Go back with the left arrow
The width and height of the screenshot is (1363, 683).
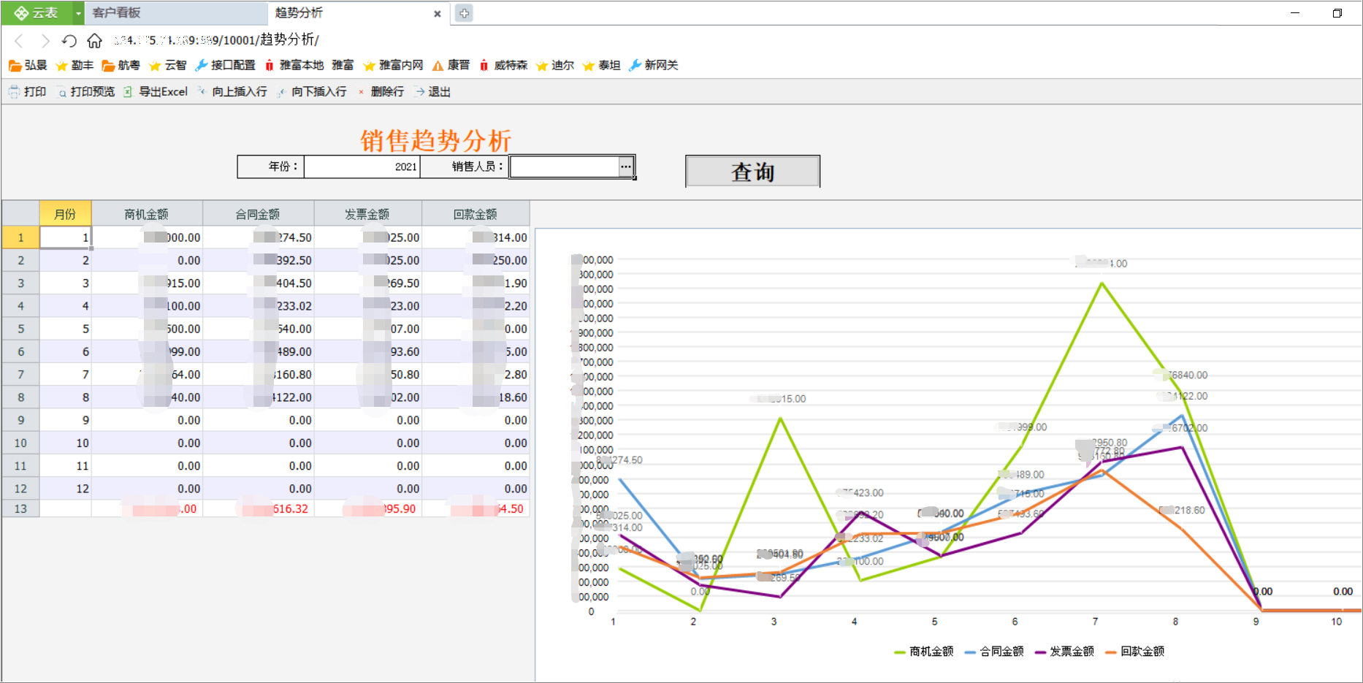pos(20,40)
